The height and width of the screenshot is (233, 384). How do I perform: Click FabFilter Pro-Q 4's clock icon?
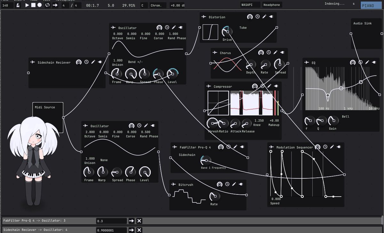[228, 147]
